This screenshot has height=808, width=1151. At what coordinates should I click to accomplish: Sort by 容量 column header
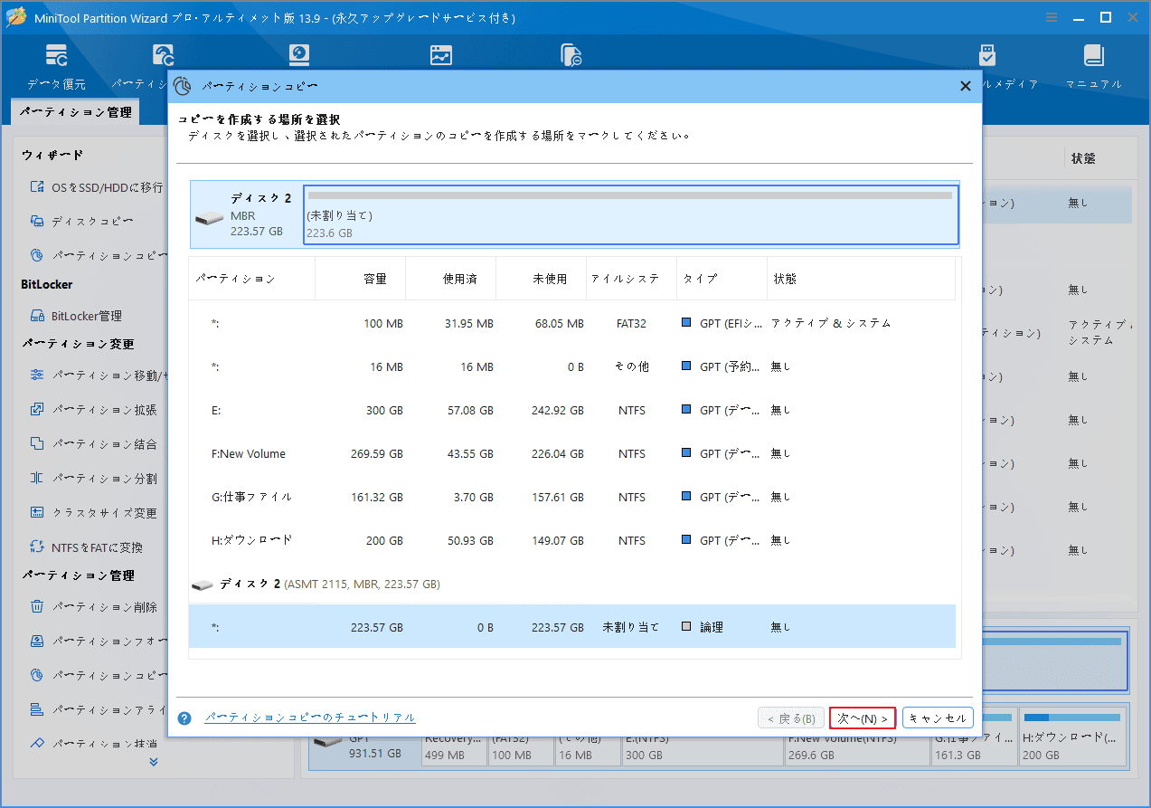361,279
